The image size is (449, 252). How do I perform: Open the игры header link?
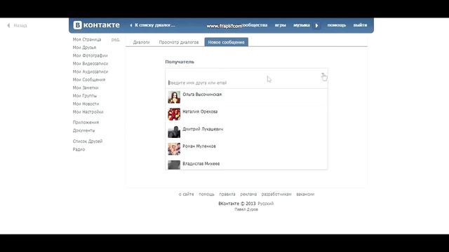[x=281, y=25]
